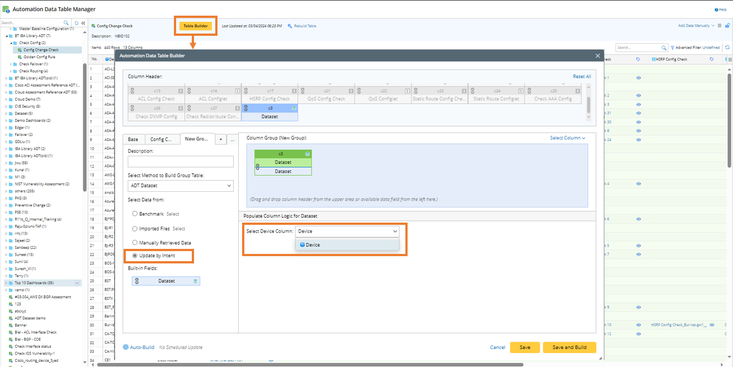Click the Help icon at top right
The width and height of the screenshot is (733, 368).
tap(717, 10)
